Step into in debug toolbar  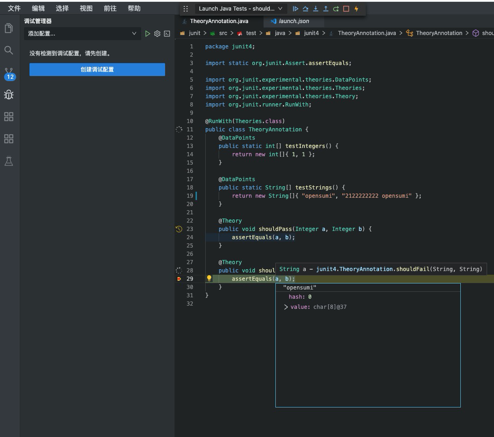(315, 9)
